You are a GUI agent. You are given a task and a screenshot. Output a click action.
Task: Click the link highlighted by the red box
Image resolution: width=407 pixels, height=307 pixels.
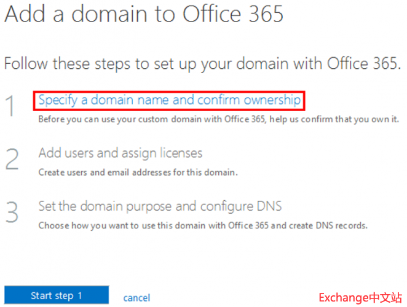tap(170, 99)
